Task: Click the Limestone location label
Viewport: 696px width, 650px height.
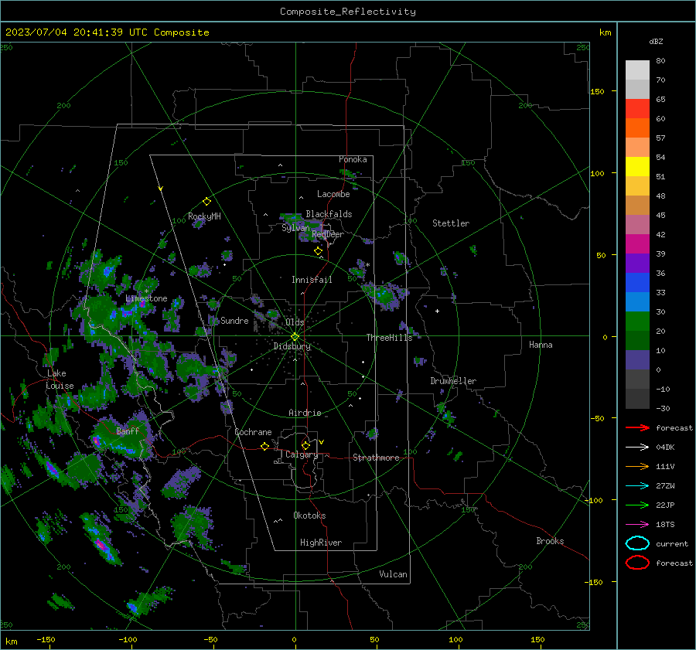Action: point(146,298)
